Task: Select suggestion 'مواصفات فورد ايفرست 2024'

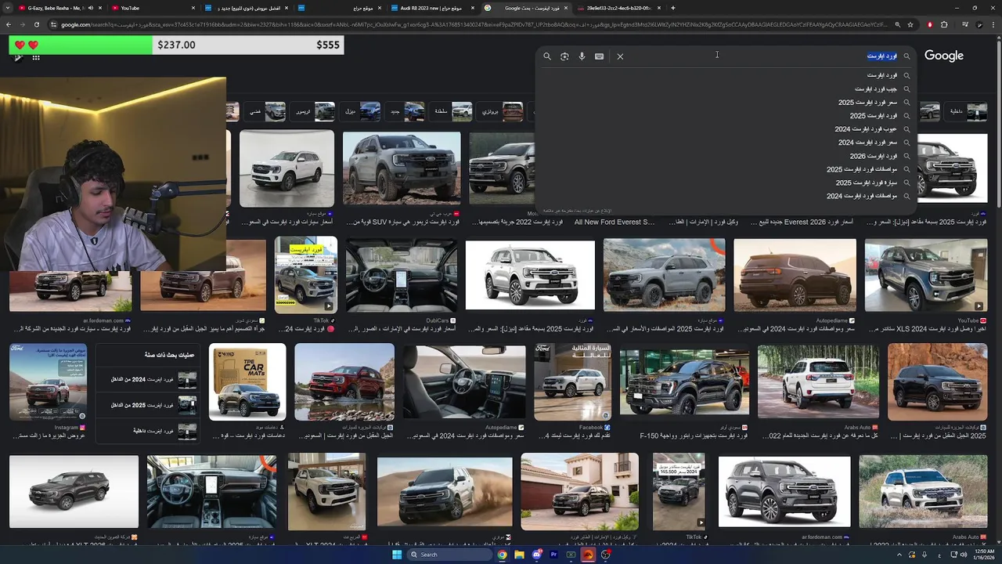Action: [726, 196]
